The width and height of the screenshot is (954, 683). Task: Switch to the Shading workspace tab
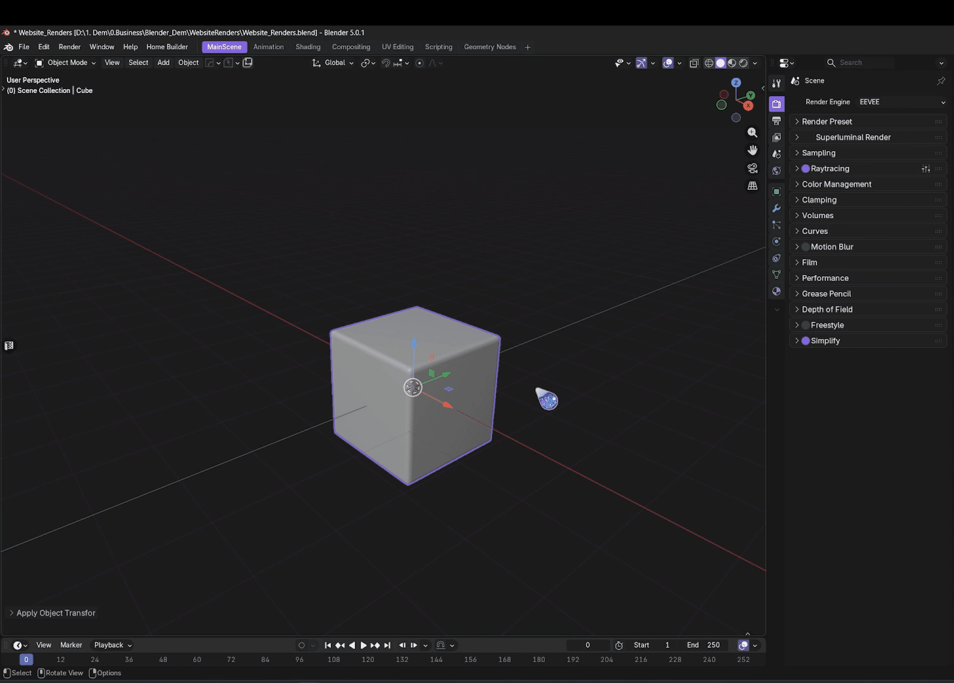pos(308,47)
